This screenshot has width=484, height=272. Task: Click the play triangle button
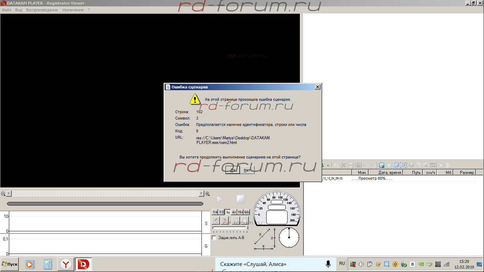coord(220,199)
